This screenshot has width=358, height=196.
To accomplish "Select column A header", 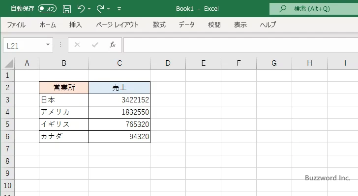I will [x=27, y=63].
